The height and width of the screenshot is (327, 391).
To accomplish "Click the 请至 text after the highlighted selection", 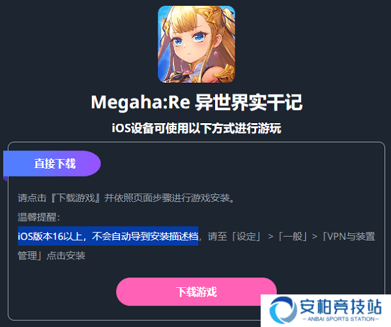I will [217, 236].
